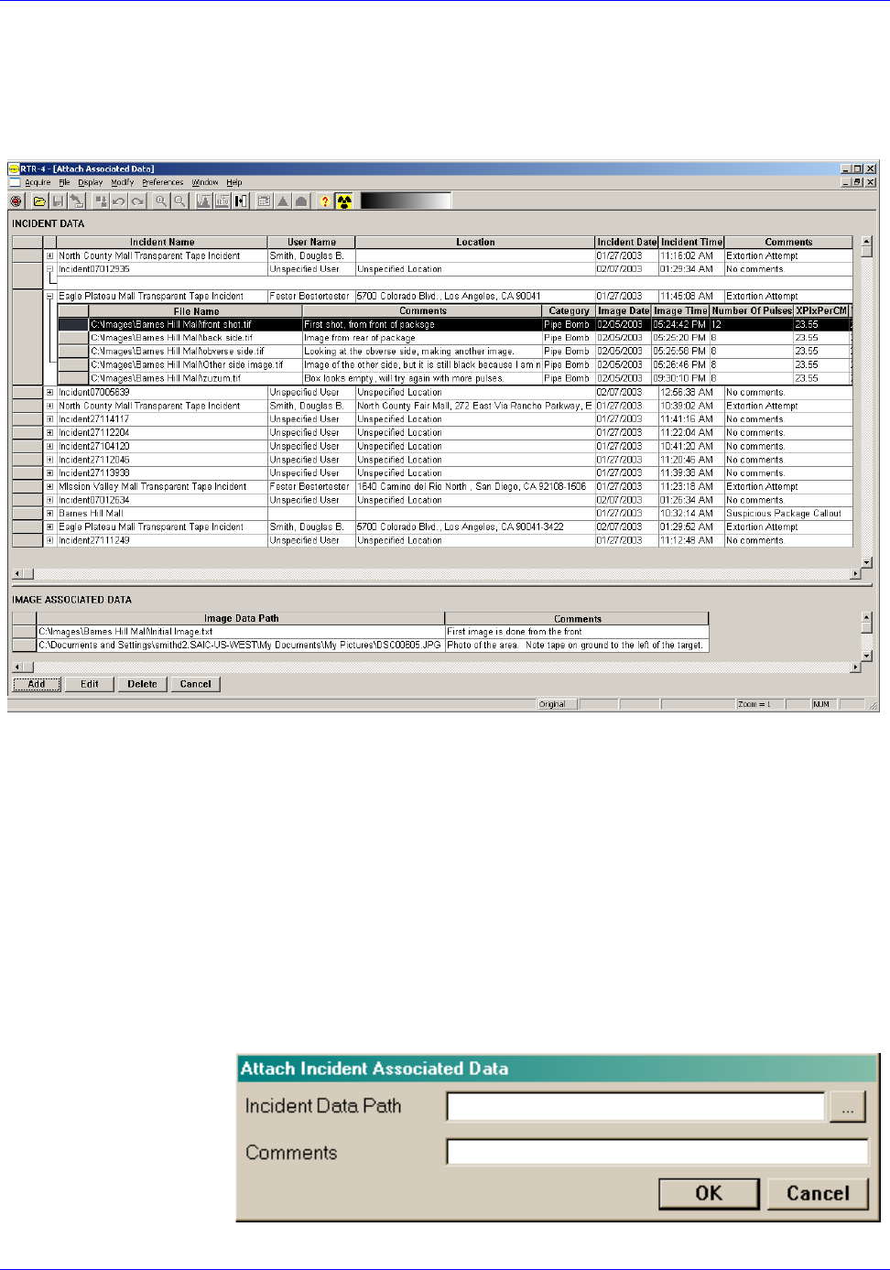Expand the Incident27114117 row
890x1270 pixels.
tap(50, 419)
